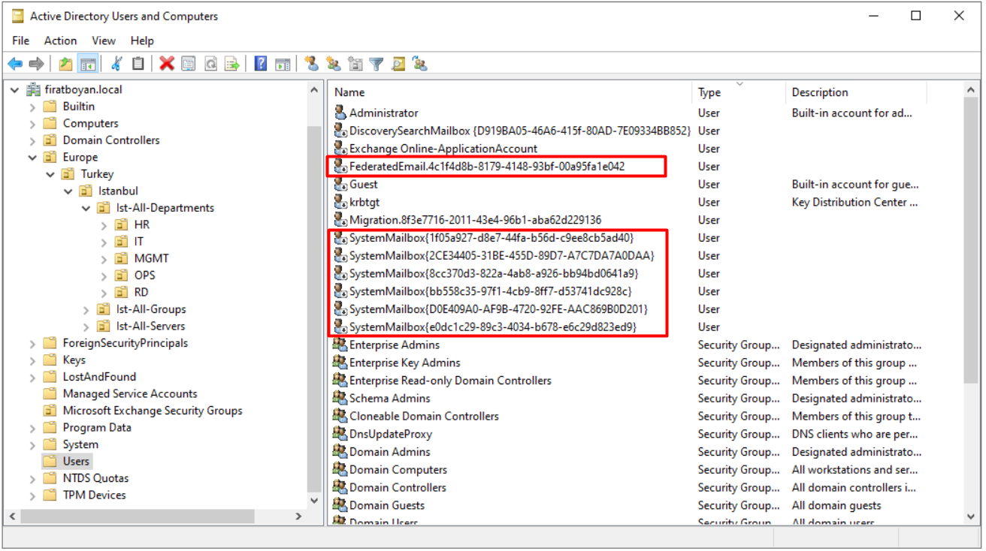This screenshot has width=986, height=551.
Task: Click the Forward arrow in toolbar
Action: (x=36, y=64)
